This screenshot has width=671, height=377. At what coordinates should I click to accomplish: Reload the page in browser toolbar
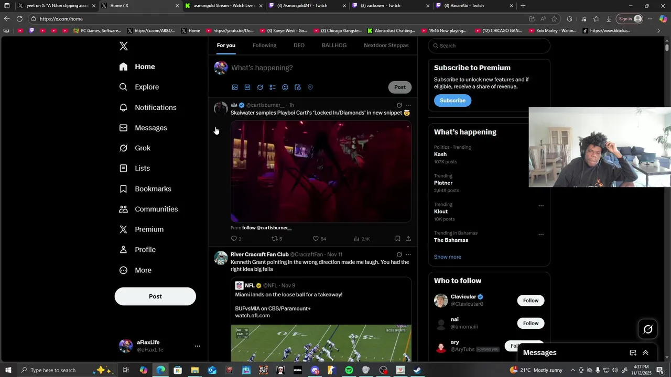point(19,19)
